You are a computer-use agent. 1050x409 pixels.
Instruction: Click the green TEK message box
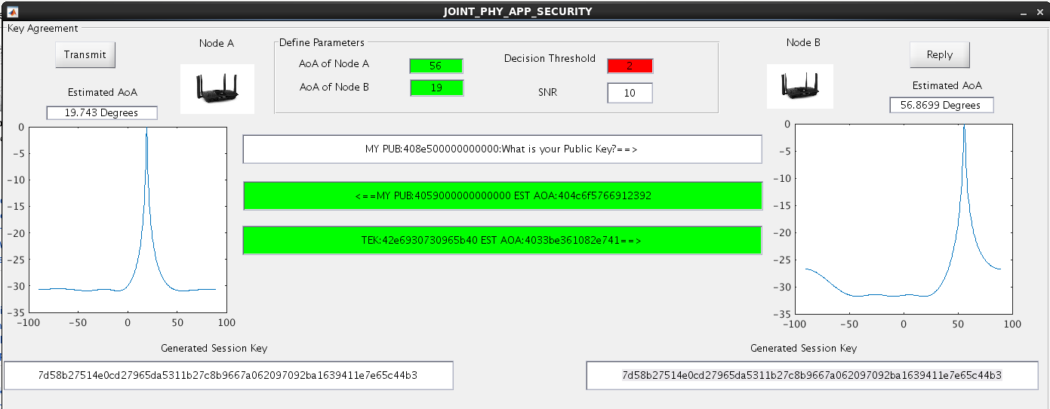(502, 240)
